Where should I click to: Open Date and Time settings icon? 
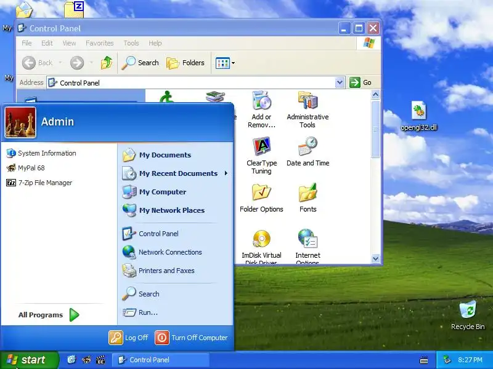[308, 151]
